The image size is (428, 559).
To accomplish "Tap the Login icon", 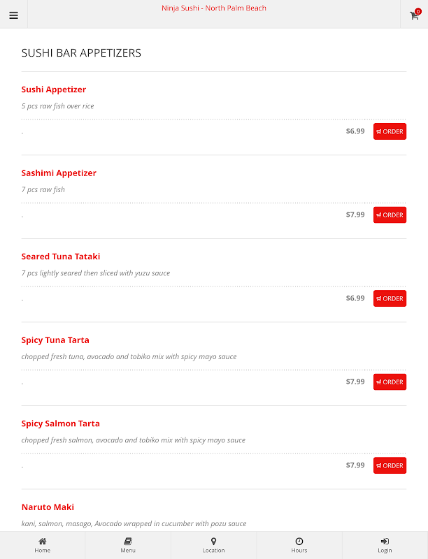I will [x=385, y=542].
